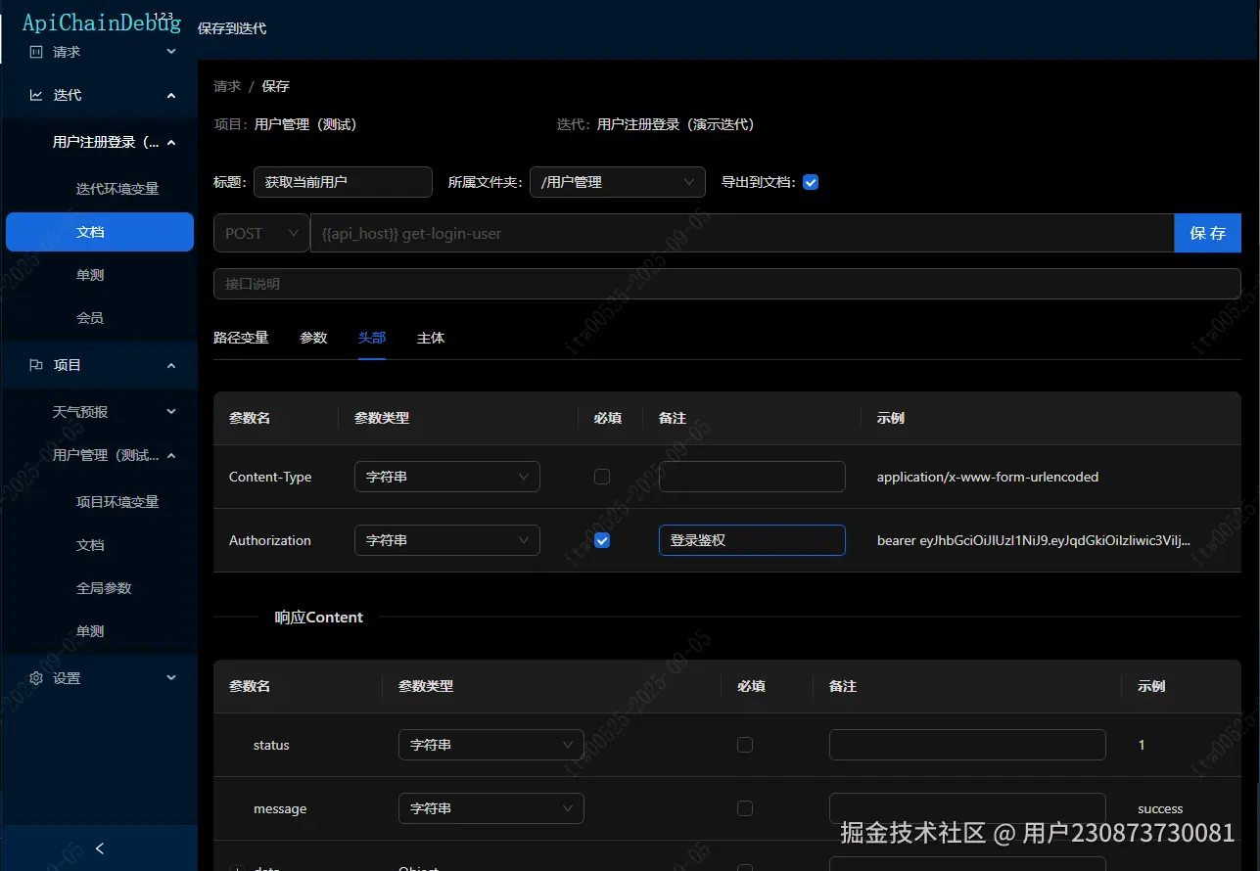This screenshot has width=1260, height=871.
Task: Expand the 请求 menu chevron
Action: pos(171,52)
